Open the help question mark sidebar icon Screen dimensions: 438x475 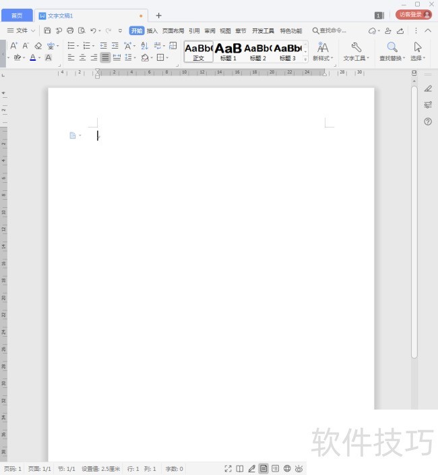pos(428,121)
